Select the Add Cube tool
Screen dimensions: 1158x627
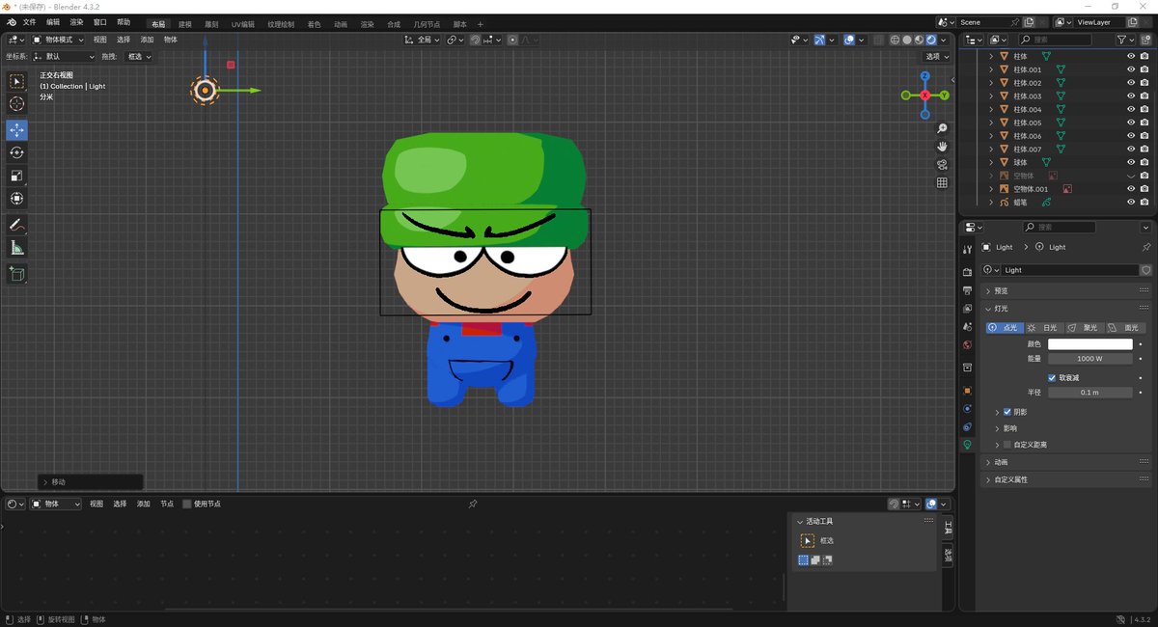pos(16,274)
